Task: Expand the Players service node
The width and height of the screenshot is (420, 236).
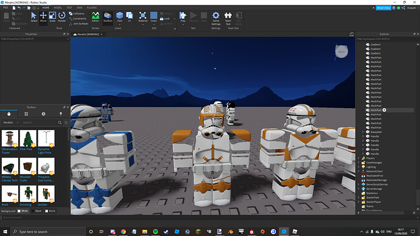Action: [359, 158]
